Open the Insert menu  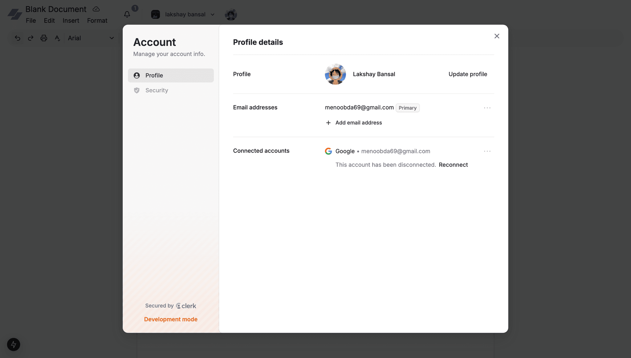pos(71,21)
